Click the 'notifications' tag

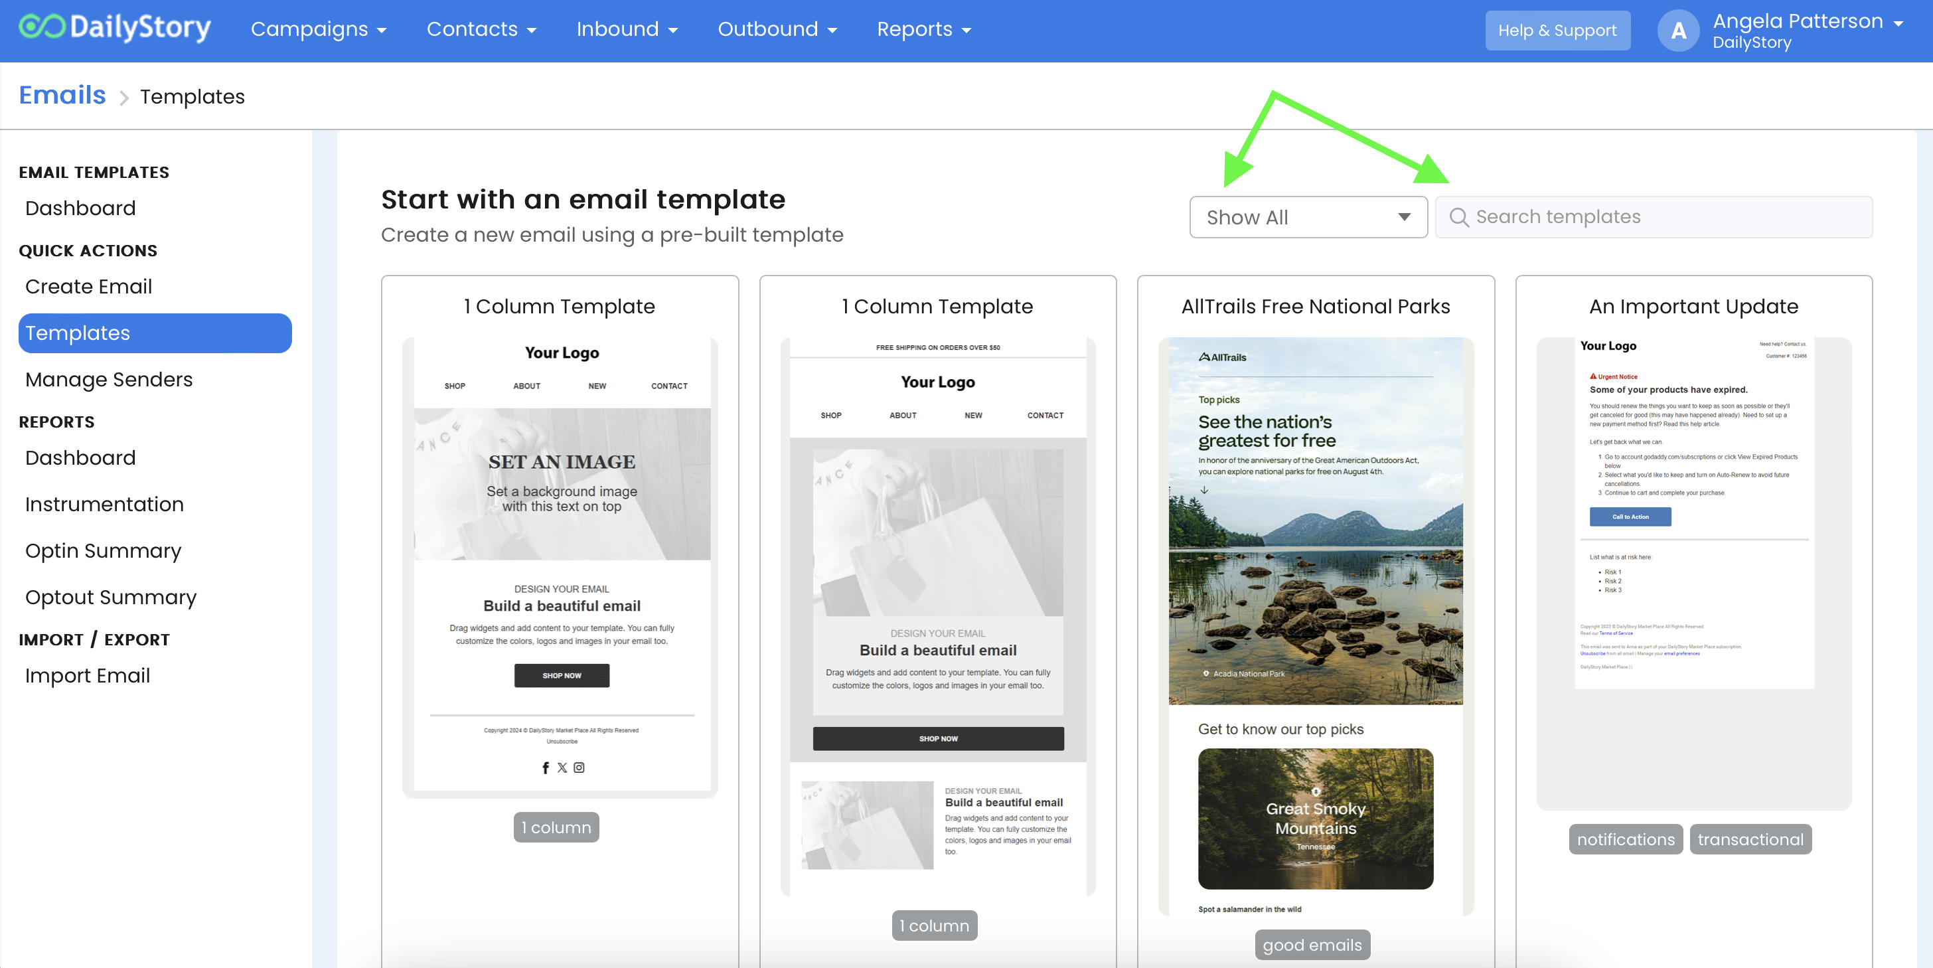click(1626, 839)
